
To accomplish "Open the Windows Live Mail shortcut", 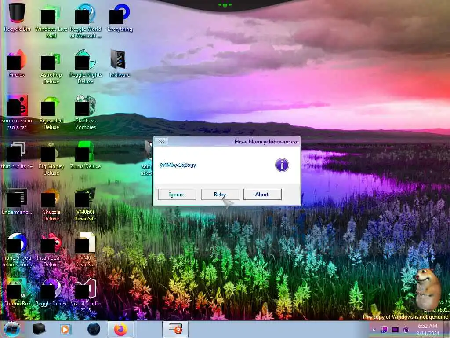I will point(51,21).
